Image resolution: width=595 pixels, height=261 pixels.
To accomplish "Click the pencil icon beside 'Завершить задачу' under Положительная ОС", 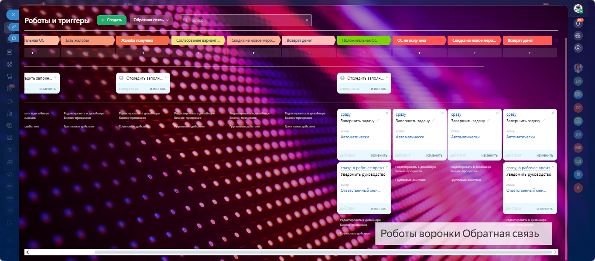I will pyautogui.click(x=378, y=121).
